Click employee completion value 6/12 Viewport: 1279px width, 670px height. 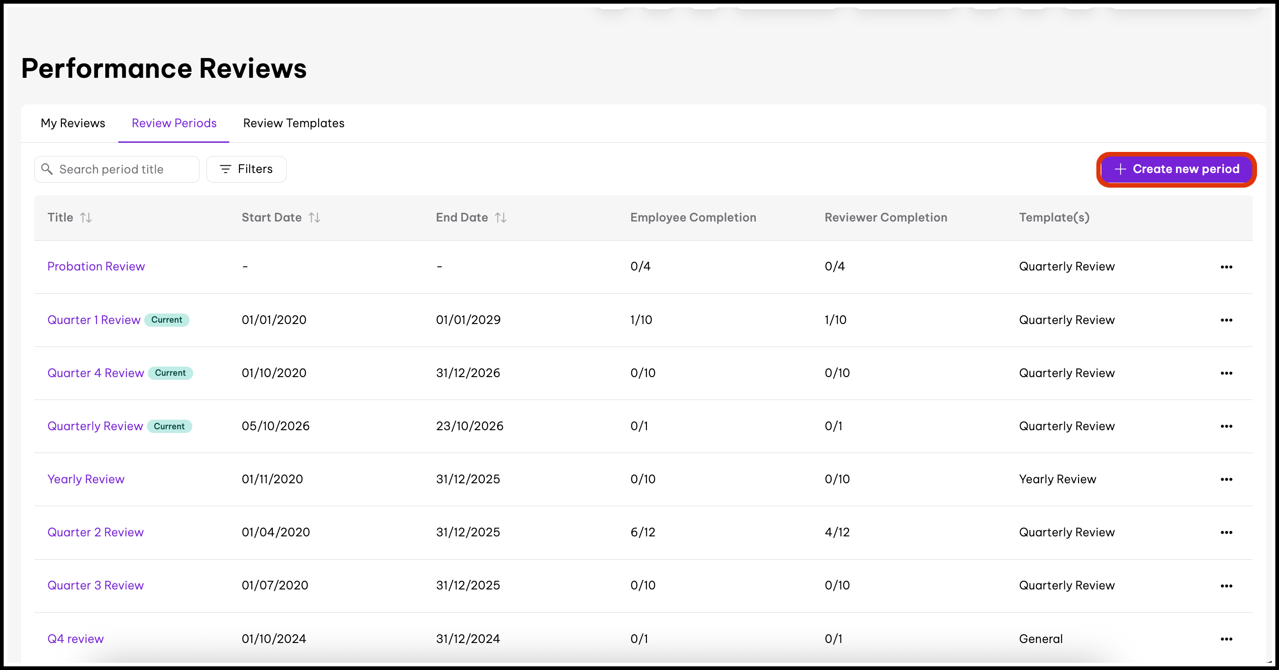coord(643,533)
